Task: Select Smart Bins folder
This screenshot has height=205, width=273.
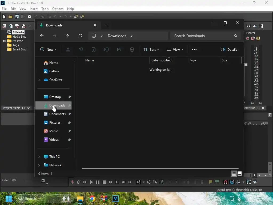Action: pos(19,49)
